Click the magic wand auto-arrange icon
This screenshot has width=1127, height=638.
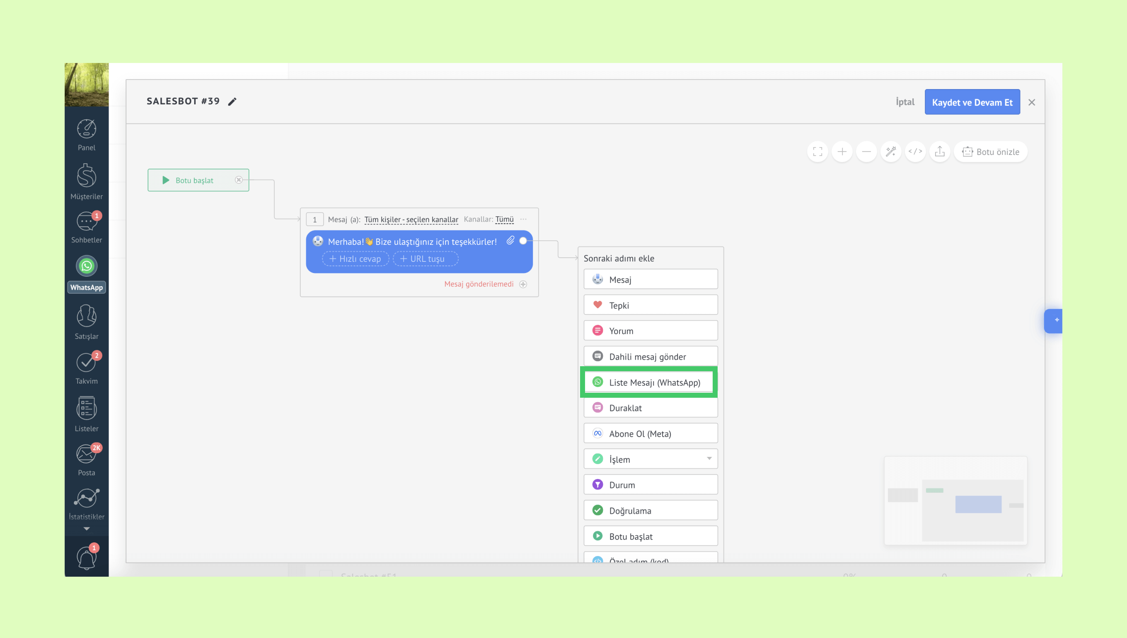(891, 152)
